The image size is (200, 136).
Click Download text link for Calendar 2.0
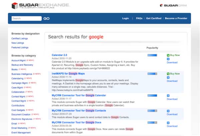click(172, 62)
